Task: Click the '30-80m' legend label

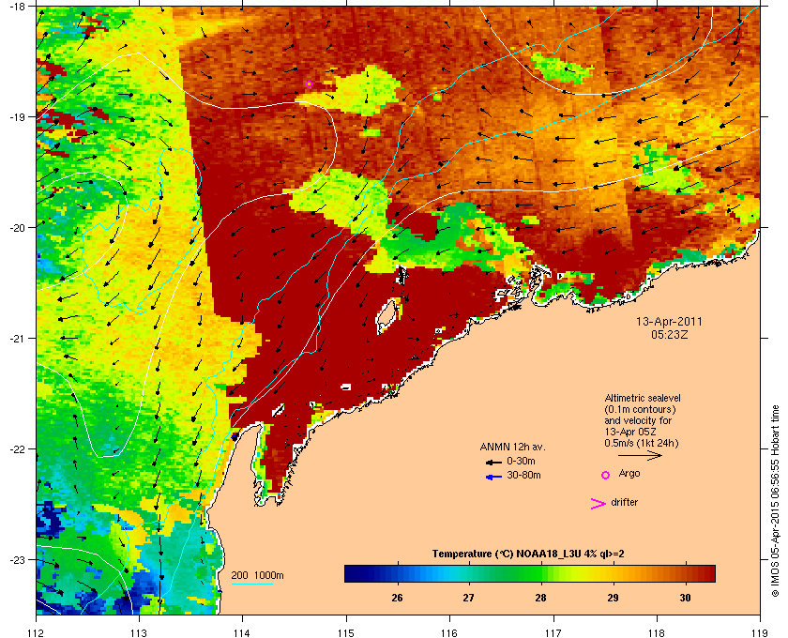Action: click(523, 475)
